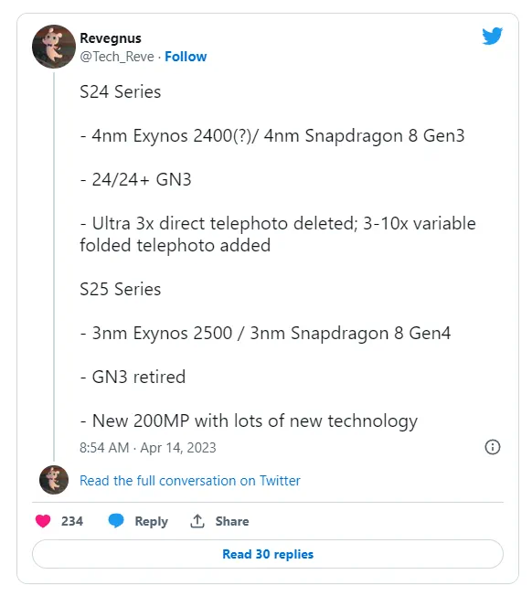This screenshot has width=532, height=596.
Task: Click the S24 Series heading text
Action: (121, 92)
